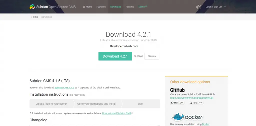The width and height of the screenshot is (256, 126).
Task: Click the release date text June 14, 2018
Action: (x=148, y=40)
